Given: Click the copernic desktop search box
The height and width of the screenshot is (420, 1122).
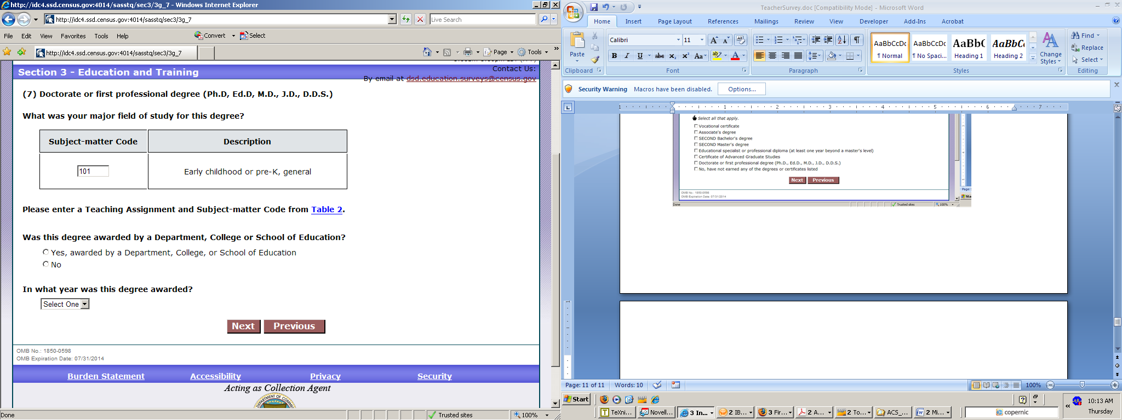Looking at the screenshot, I should point(1011,412).
